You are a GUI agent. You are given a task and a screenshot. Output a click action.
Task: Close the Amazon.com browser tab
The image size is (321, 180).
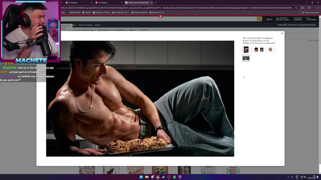pos(151,2)
